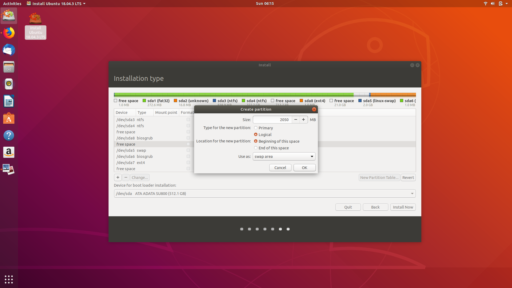The height and width of the screenshot is (288, 512).
Task: Open the Amazon launcher in dock
Action: pos(9,153)
